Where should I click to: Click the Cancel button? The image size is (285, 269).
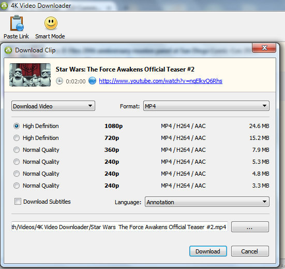(250, 251)
